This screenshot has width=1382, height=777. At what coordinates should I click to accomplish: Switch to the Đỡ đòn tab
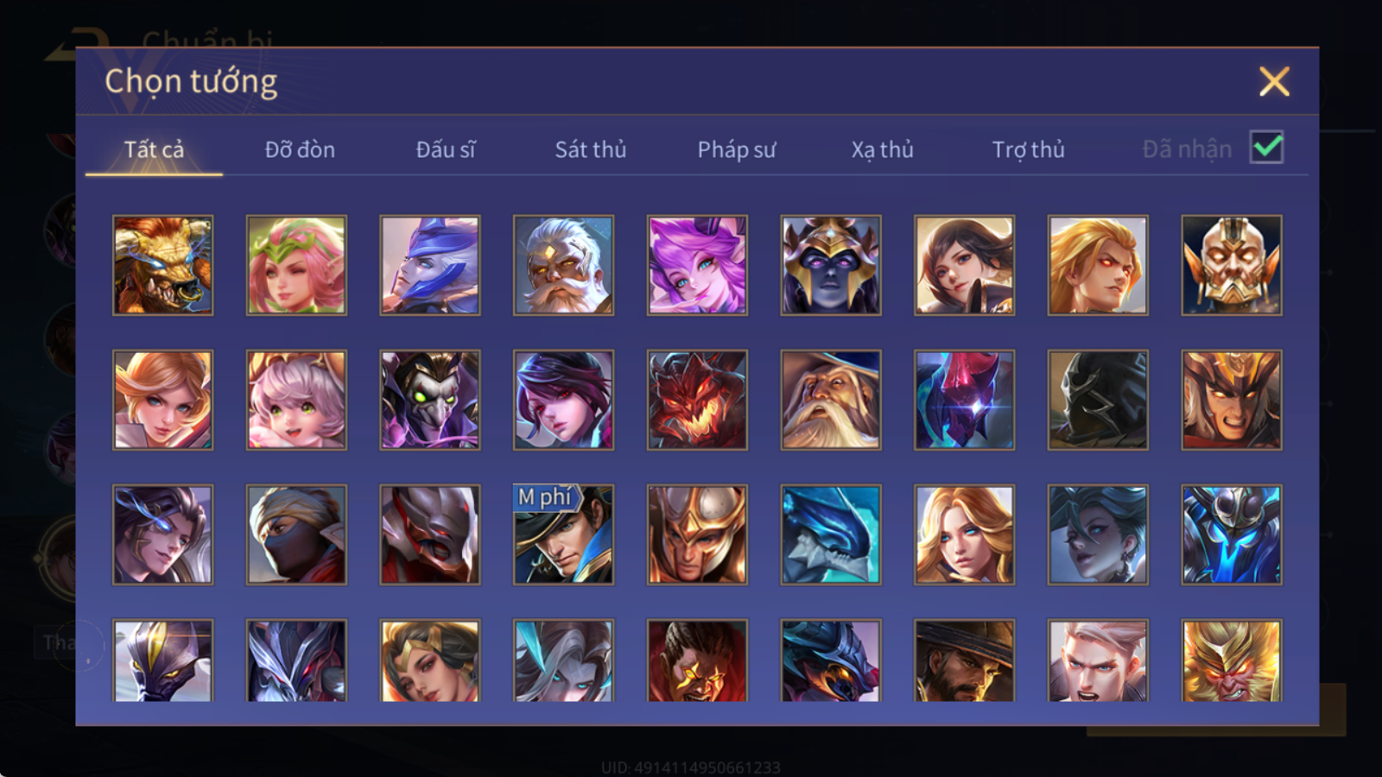point(300,149)
